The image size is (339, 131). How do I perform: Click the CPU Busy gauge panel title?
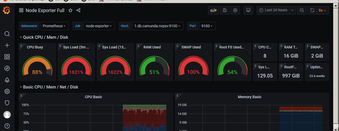click(35, 47)
